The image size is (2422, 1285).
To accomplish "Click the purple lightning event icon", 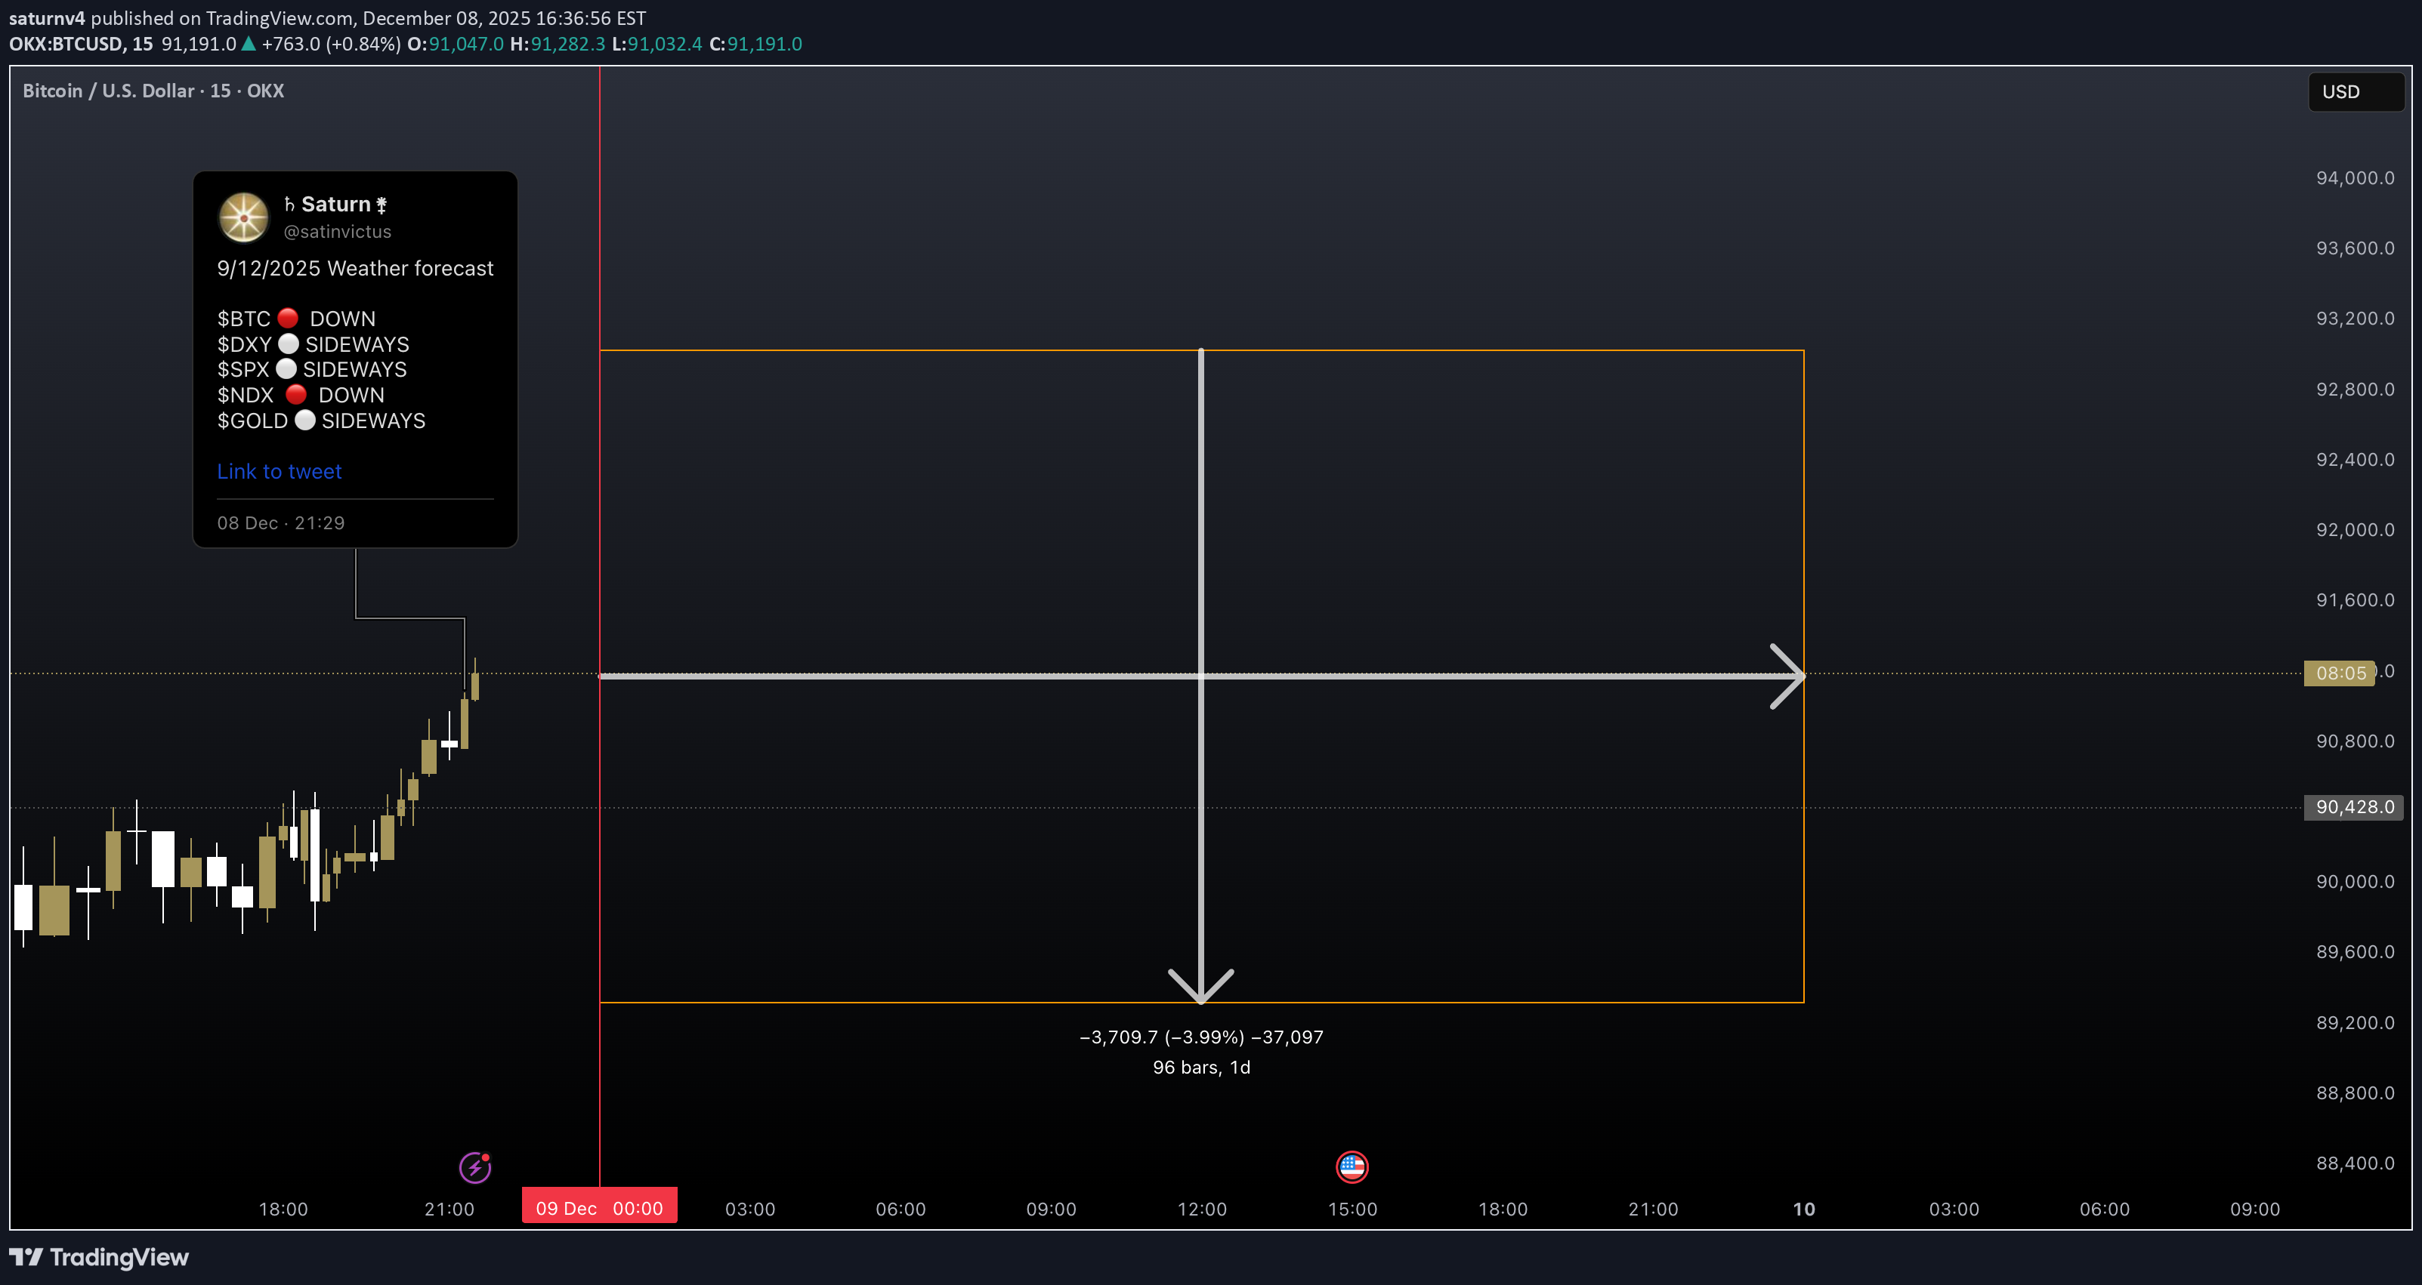I will [475, 1166].
